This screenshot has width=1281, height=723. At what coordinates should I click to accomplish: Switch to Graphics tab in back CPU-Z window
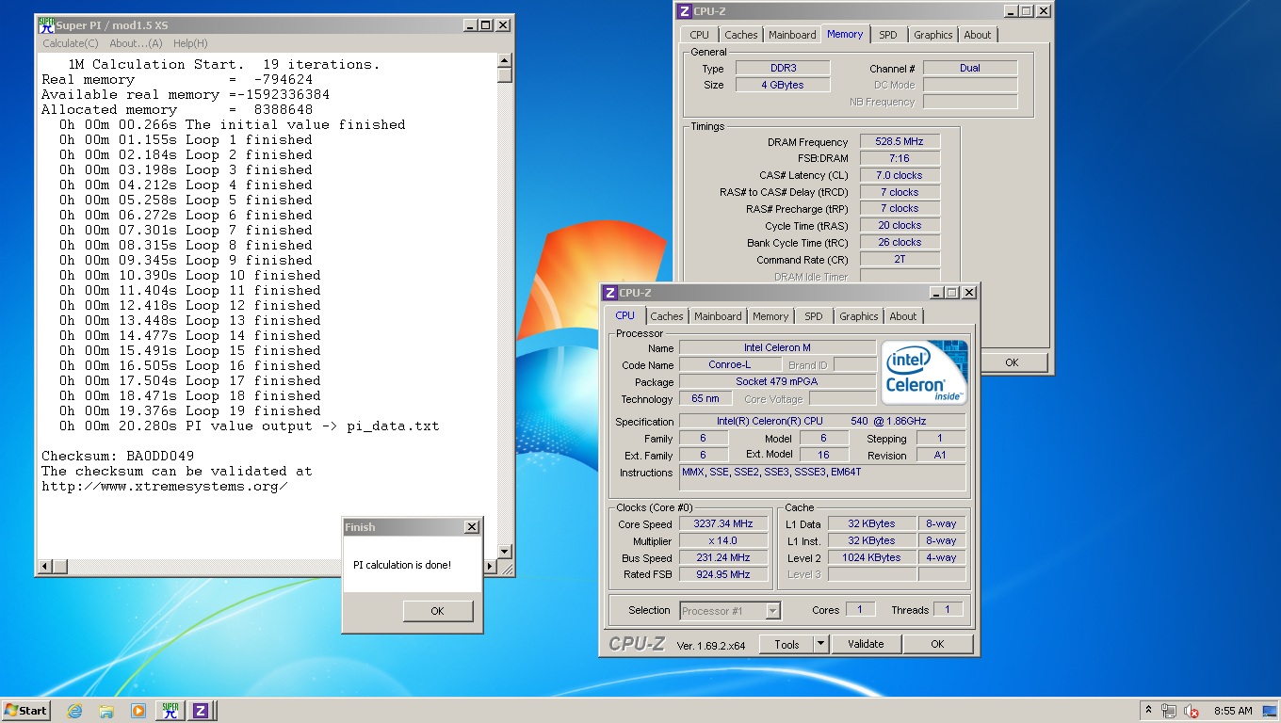coord(933,35)
